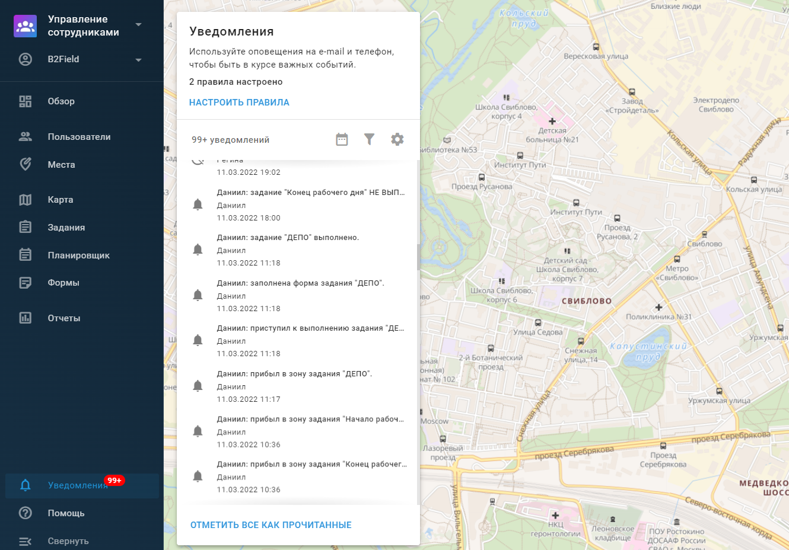Click Детская больница №21 marker on map
The image size is (789, 550).
[552, 121]
